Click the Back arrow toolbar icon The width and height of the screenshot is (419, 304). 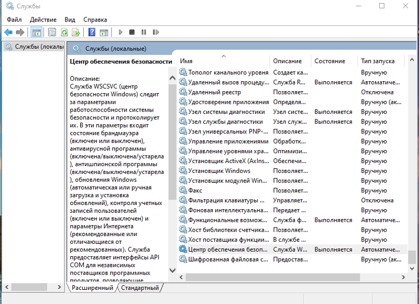8,32
